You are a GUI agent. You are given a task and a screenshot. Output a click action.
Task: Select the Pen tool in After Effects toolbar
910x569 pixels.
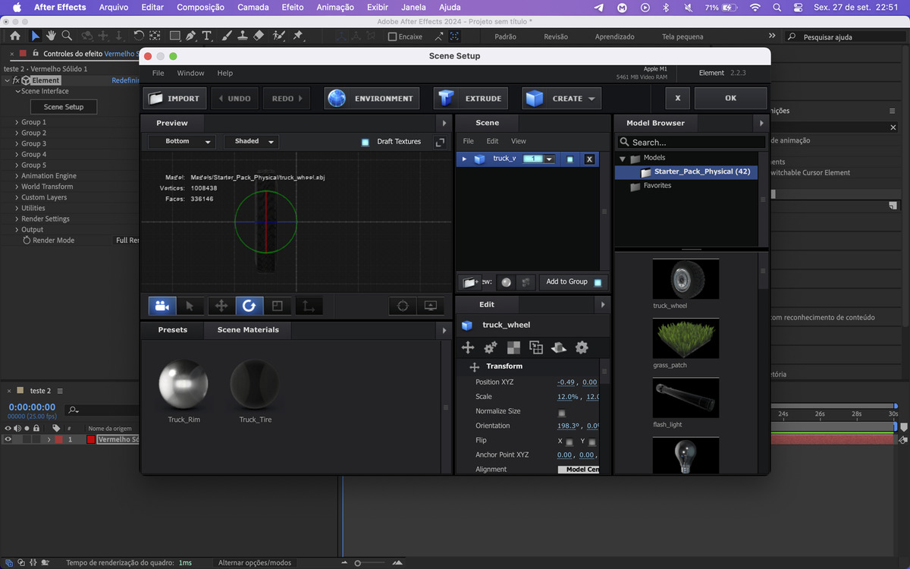coord(190,36)
